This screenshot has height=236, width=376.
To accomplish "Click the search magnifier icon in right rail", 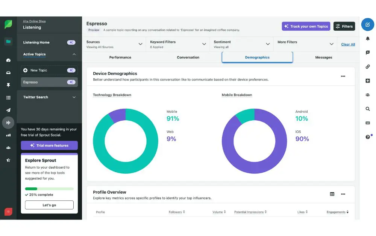I will point(368,109).
